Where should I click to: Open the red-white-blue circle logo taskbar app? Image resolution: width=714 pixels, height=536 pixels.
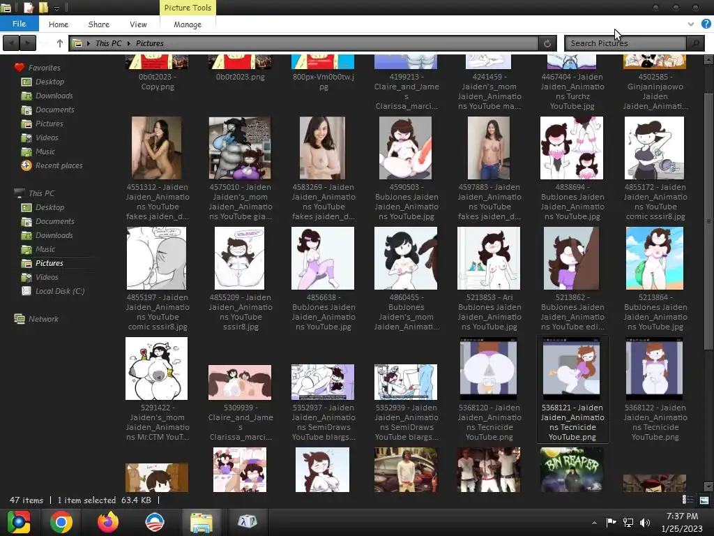pos(154,522)
